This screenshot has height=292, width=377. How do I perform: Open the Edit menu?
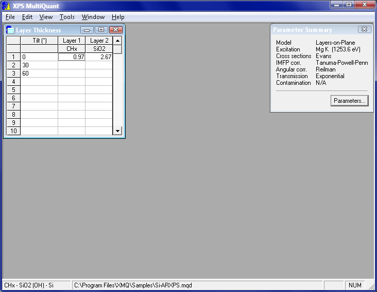click(27, 17)
